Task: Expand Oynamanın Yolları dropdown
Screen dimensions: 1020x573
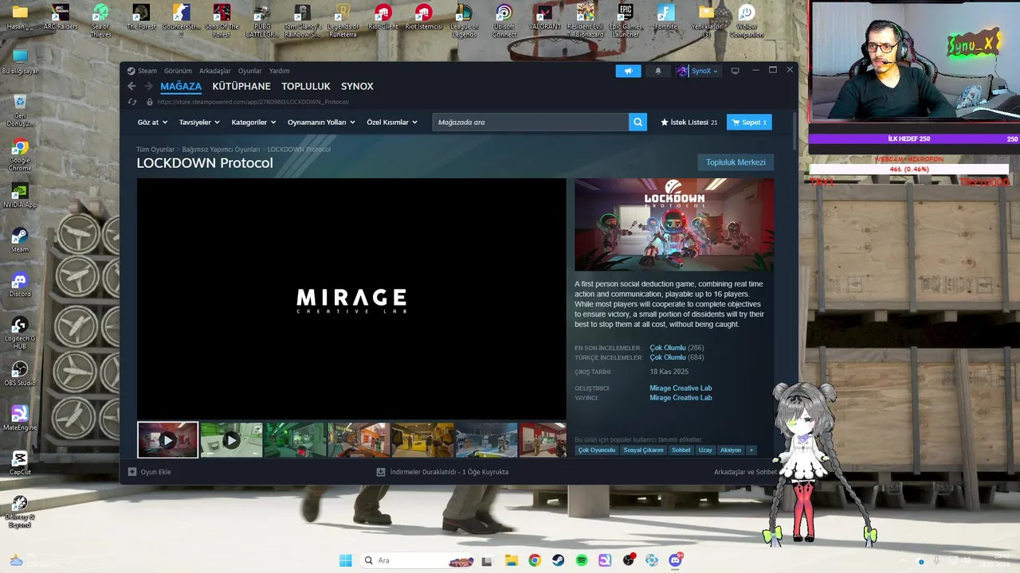Action: pos(321,123)
